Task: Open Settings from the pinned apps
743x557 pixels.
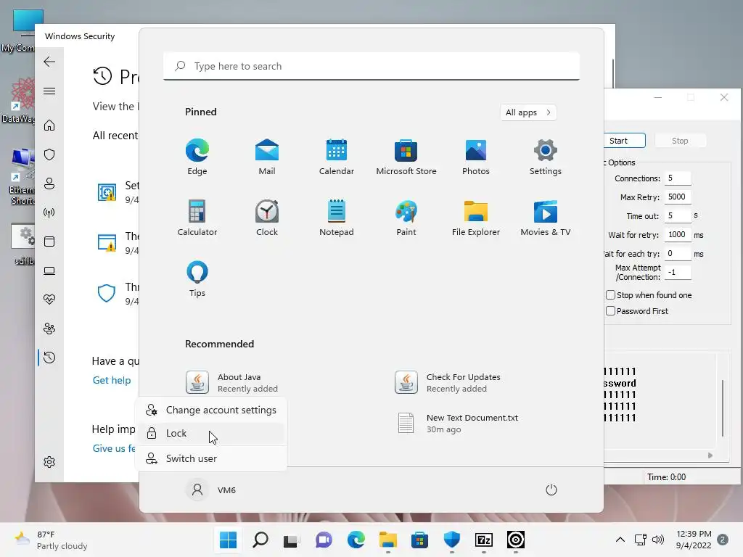Action: [x=546, y=157]
